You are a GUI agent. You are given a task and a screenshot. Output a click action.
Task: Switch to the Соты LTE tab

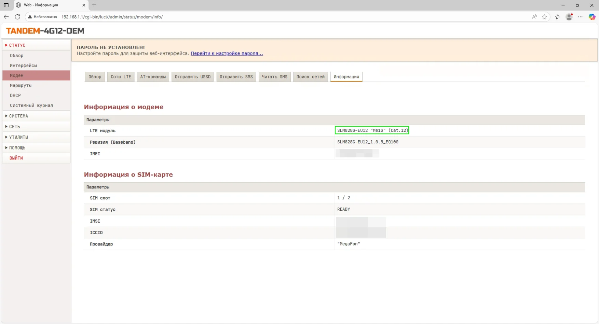[121, 77]
